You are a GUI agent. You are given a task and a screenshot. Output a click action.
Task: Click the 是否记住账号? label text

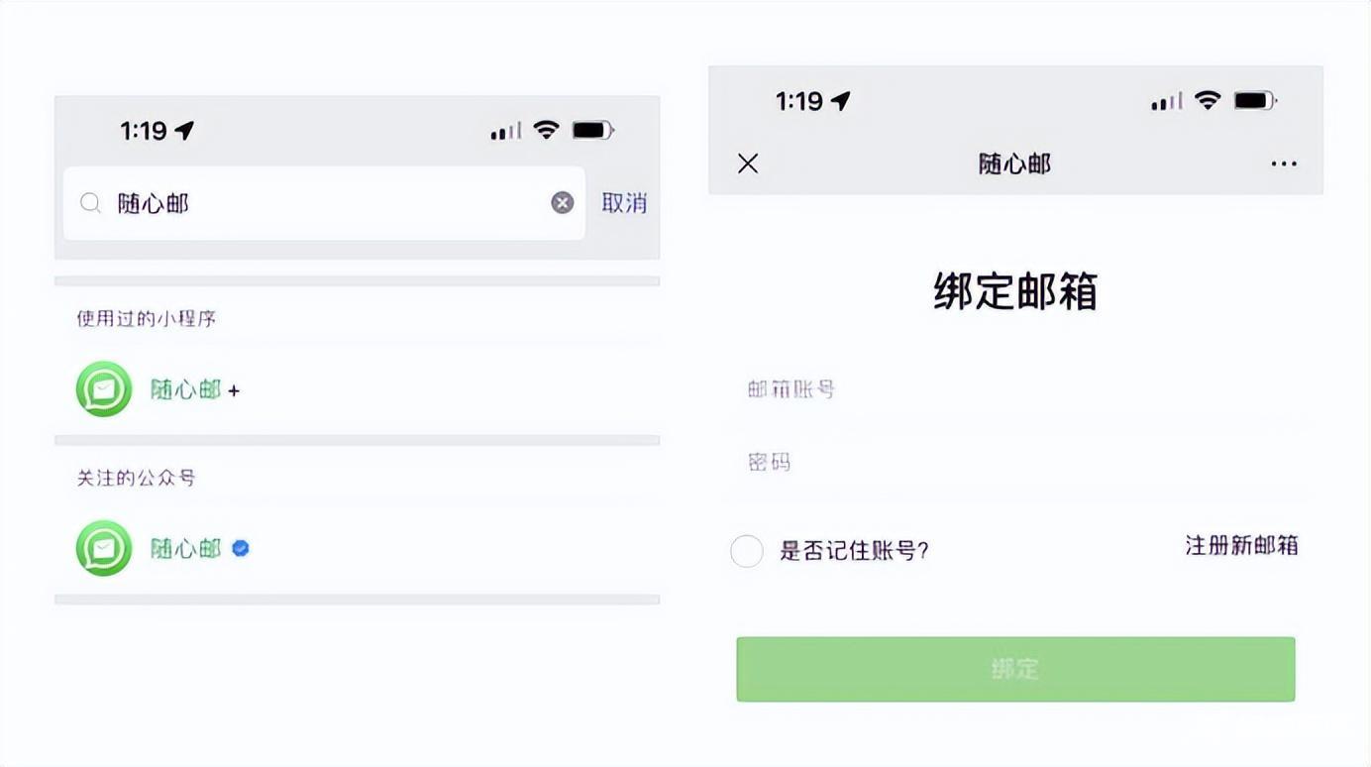click(x=854, y=551)
